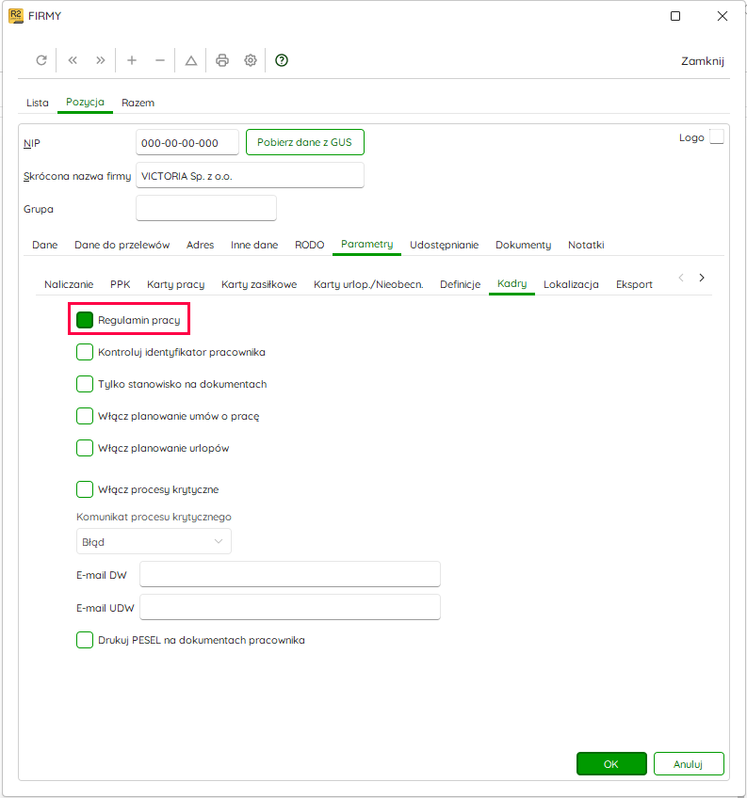Check Drukuj PESEL na dokumentach pracownika

point(85,640)
